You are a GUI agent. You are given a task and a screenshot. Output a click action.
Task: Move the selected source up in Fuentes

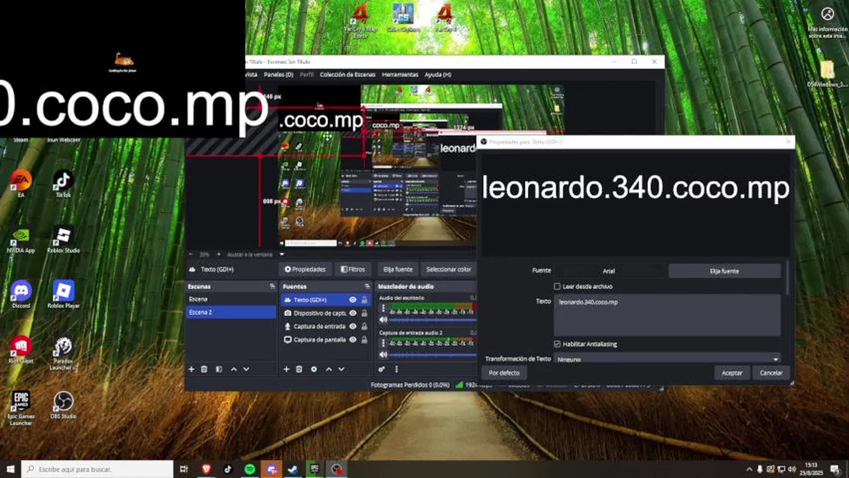point(328,369)
